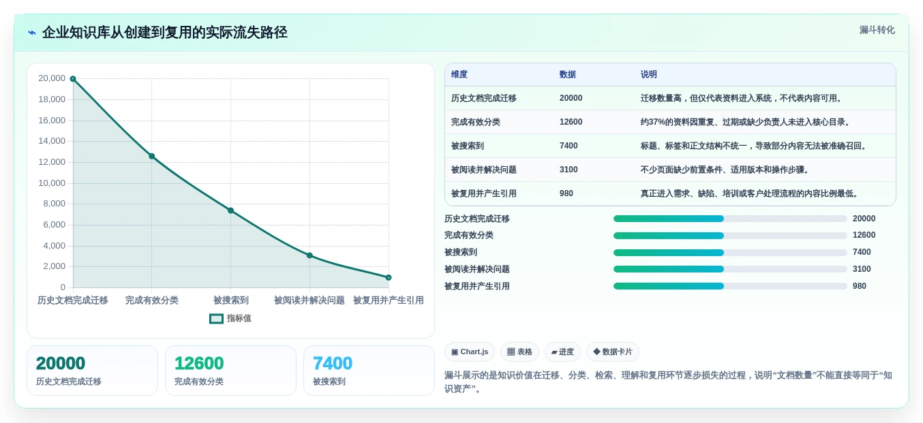Click the 被阅读并解决问题 progress bar
The height and width of the screenshot is (423, 923).
730,269
